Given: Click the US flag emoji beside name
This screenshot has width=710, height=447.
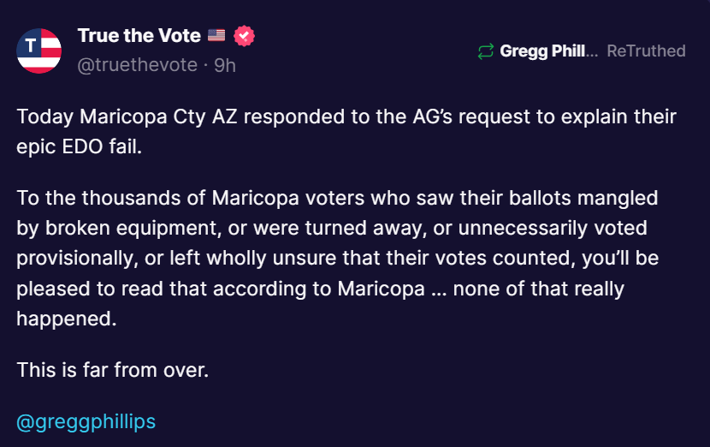Looking at the screenshot, I should tap(216, 35).
